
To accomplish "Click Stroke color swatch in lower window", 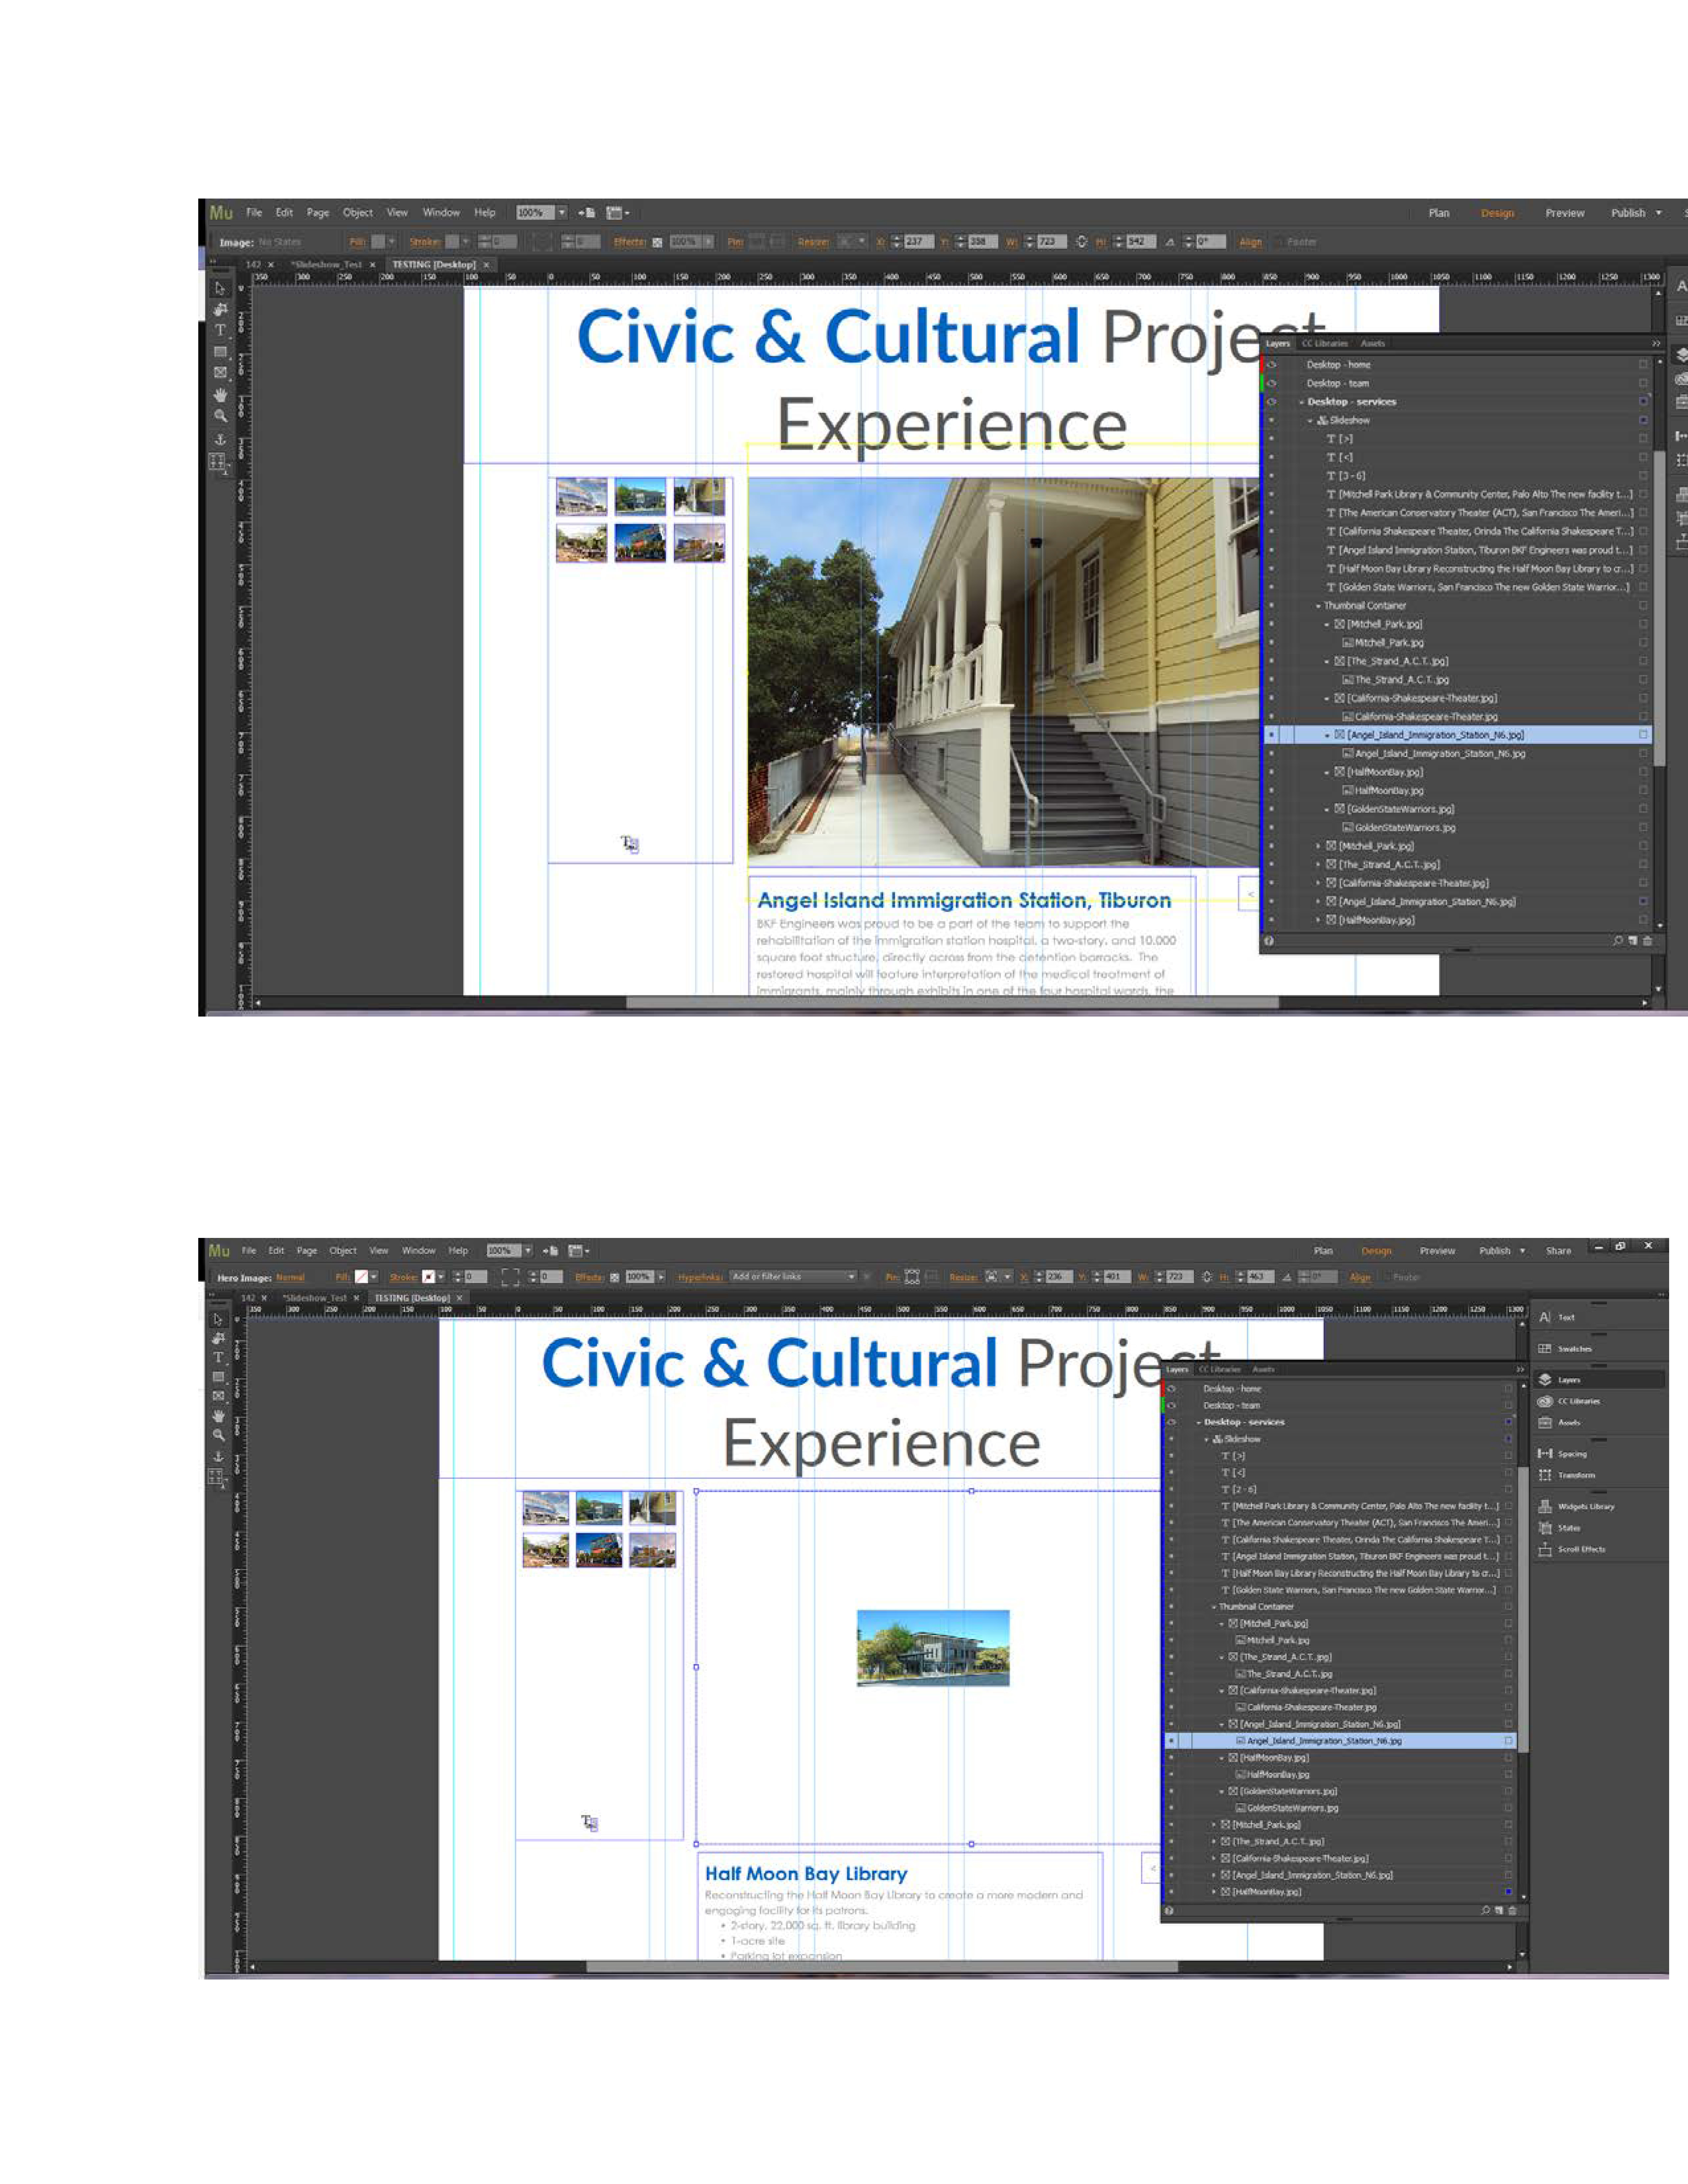I will coord(428,1277).
